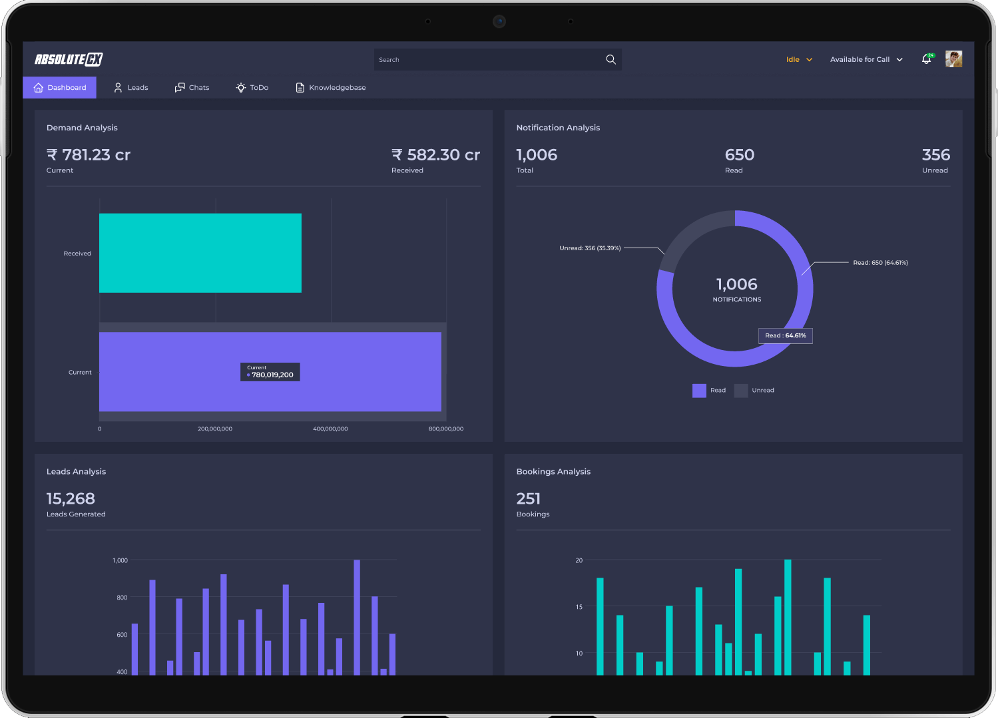This screenshot has height=718, width=998.
Task: Expand the Idle status dropdown
Action: tap(799, 59)
